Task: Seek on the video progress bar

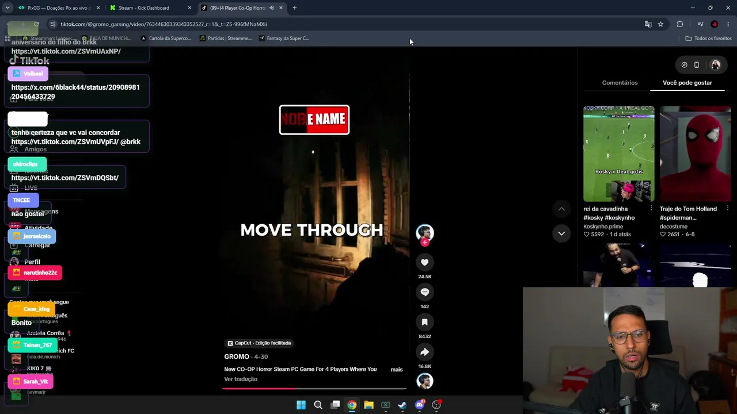Action: (314, 389)
